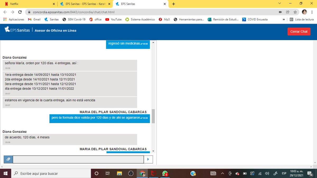Bookmark this page with the star icon
The width and height of the screenshot is (317, 178).
click(295, 12)
